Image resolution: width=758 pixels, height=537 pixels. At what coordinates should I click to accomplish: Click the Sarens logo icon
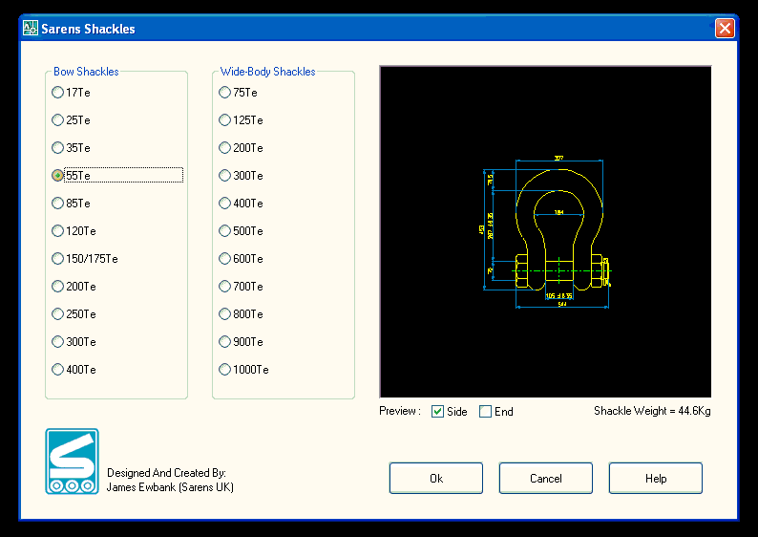[72, 462]
